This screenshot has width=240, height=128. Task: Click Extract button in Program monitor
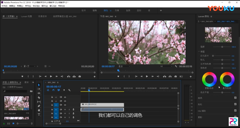coord(170,76)
